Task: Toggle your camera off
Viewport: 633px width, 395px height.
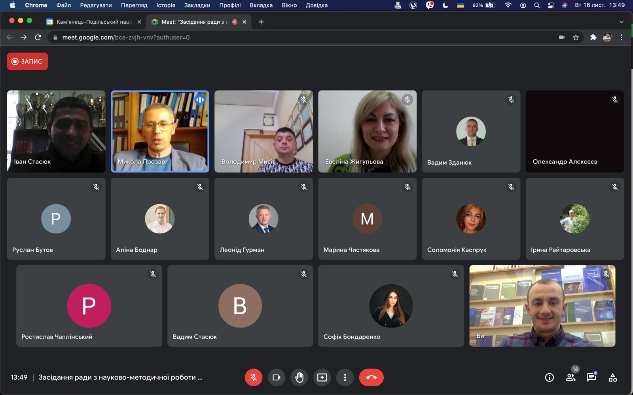Action: pyautogui.click(x=276, y=378)
